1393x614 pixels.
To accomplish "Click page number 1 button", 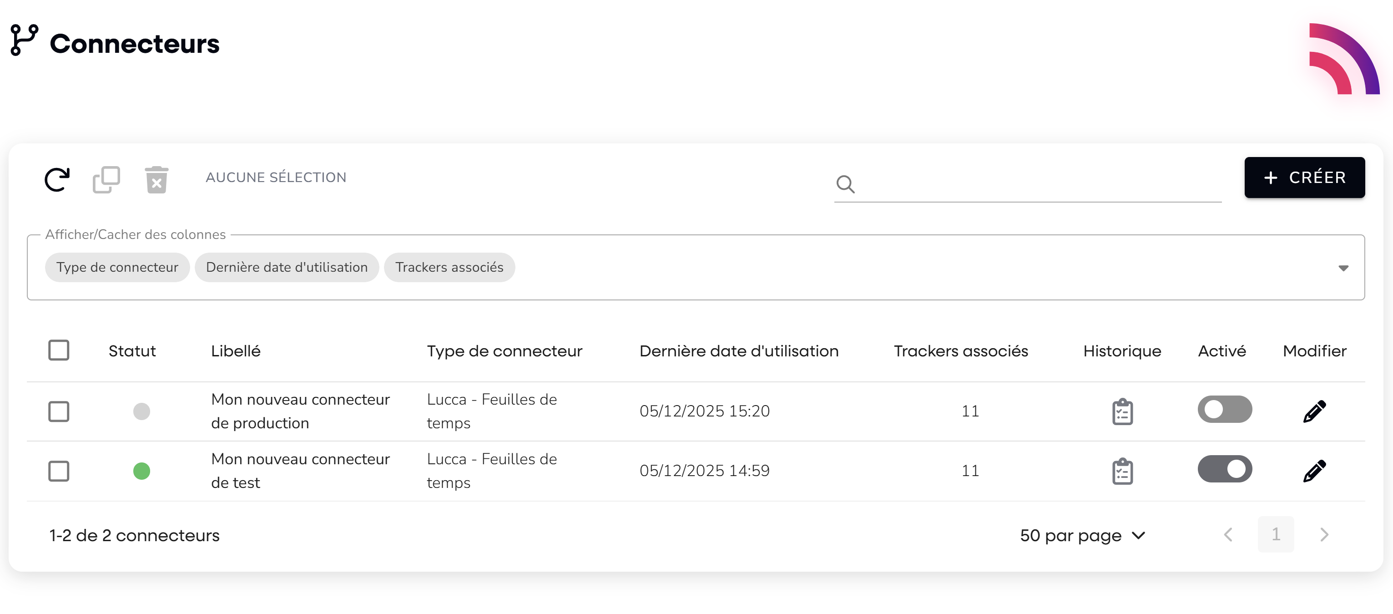I will 1276,534.
